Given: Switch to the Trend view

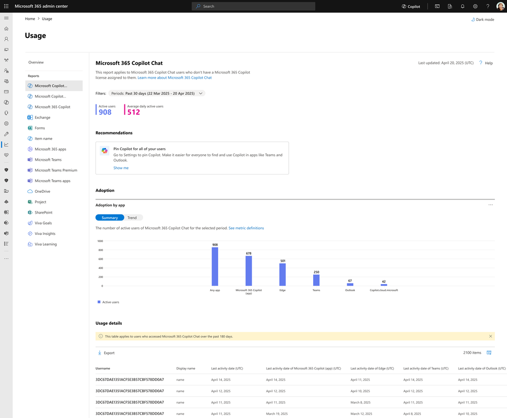Looking at the screenshot, I should pos(132,218).
